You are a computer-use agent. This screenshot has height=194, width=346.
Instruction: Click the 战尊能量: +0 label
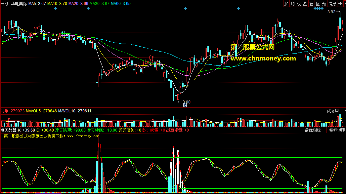tap(177, 130)
